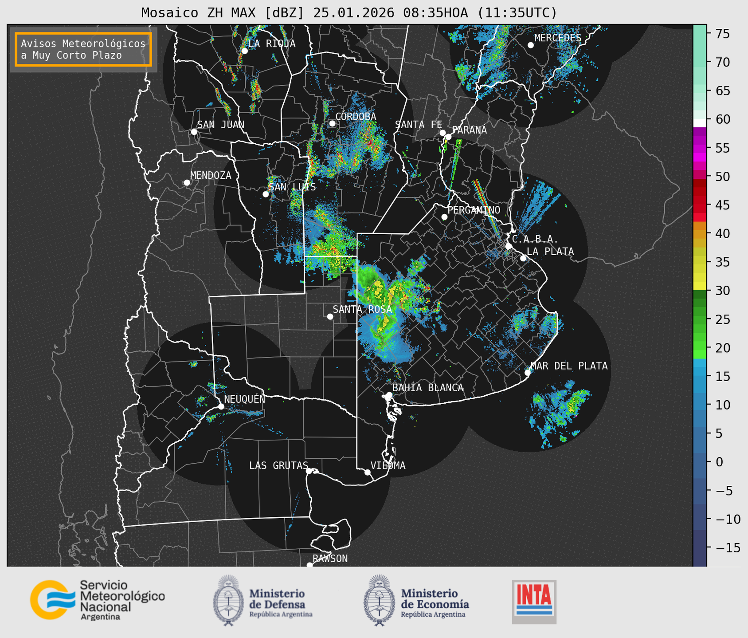The width and height of the screenshot is (748, 638).
Task: Click the BAHÍA BLANCA label text
Action: (428, 388)
